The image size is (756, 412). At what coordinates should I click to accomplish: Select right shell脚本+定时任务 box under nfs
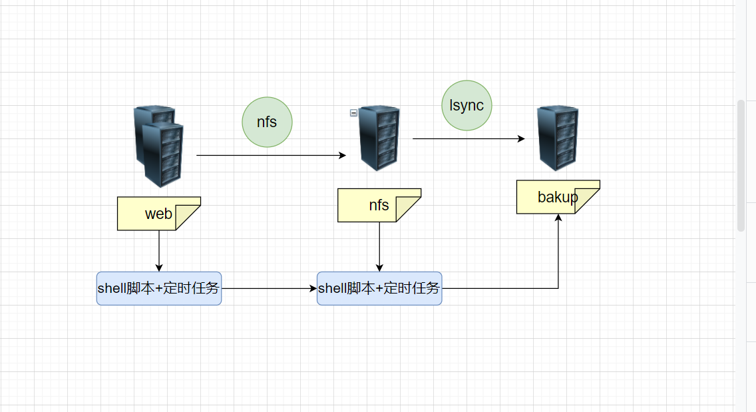tap(379, 288)
